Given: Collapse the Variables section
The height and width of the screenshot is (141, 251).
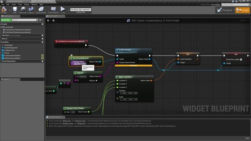Looking at the screenshot, I should tap(1, 42).
